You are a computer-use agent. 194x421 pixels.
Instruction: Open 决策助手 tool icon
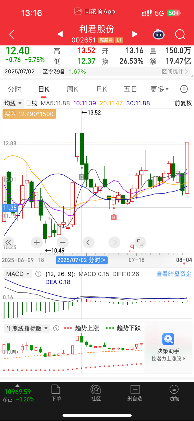click(x=168, y=339)
